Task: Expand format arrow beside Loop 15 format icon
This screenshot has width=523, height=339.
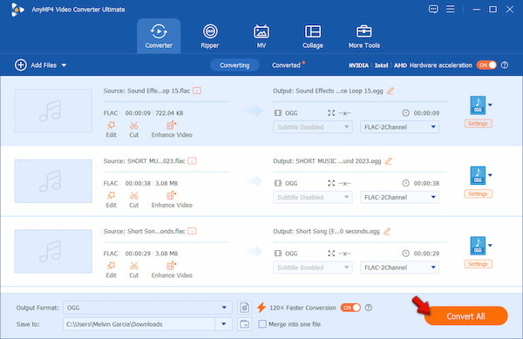Action: pos(490,105)
